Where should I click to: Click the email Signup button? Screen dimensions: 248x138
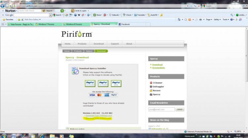[x=180, y=109]
